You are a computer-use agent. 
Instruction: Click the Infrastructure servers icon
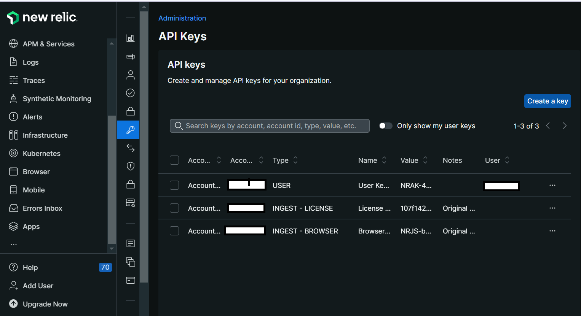[13, 135]
